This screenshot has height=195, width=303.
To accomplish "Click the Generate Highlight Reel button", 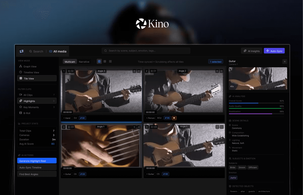I will (37, 161).
